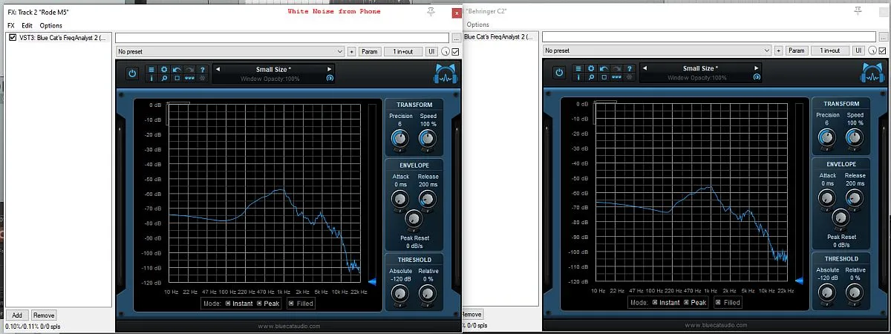Toggle plugin power button in Rode M5 window
The width and height of the screenshot is (891, 334).
point(132,73)
